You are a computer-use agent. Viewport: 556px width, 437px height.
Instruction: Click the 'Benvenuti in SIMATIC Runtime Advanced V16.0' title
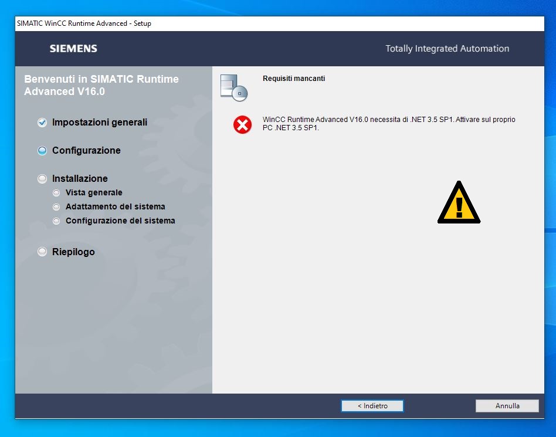coord(101,85)
